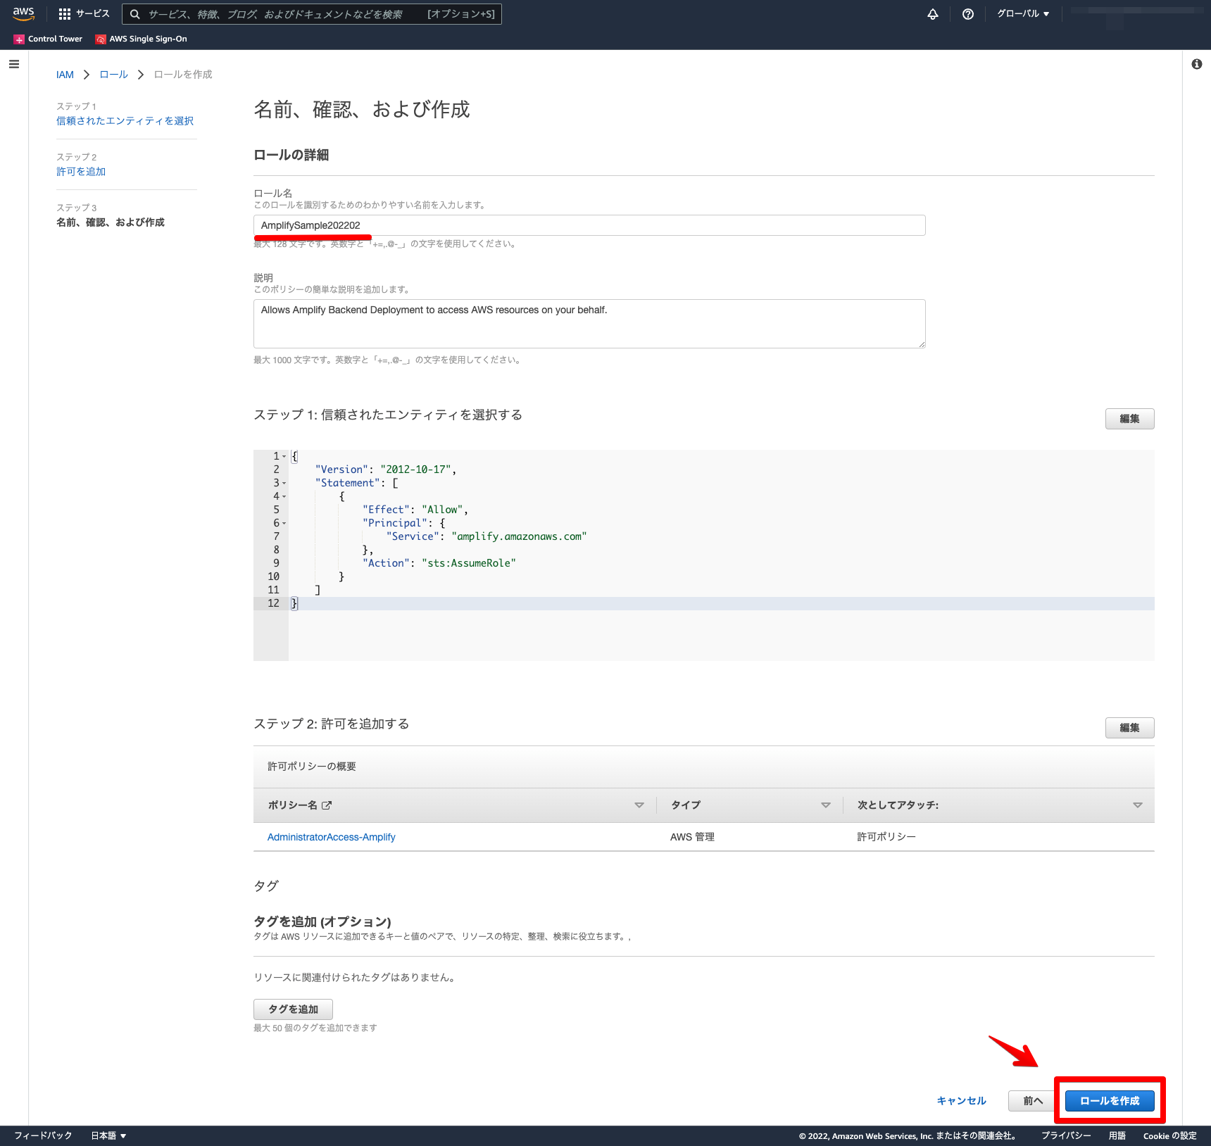Open the AdministratorAccess-Amplify policy link

tap(331, 837)
